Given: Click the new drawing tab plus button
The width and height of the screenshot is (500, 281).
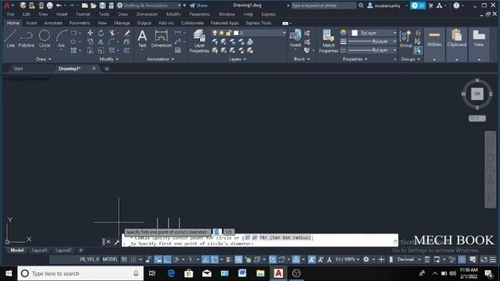Looking at the screenshot, I should coord(106,69).
